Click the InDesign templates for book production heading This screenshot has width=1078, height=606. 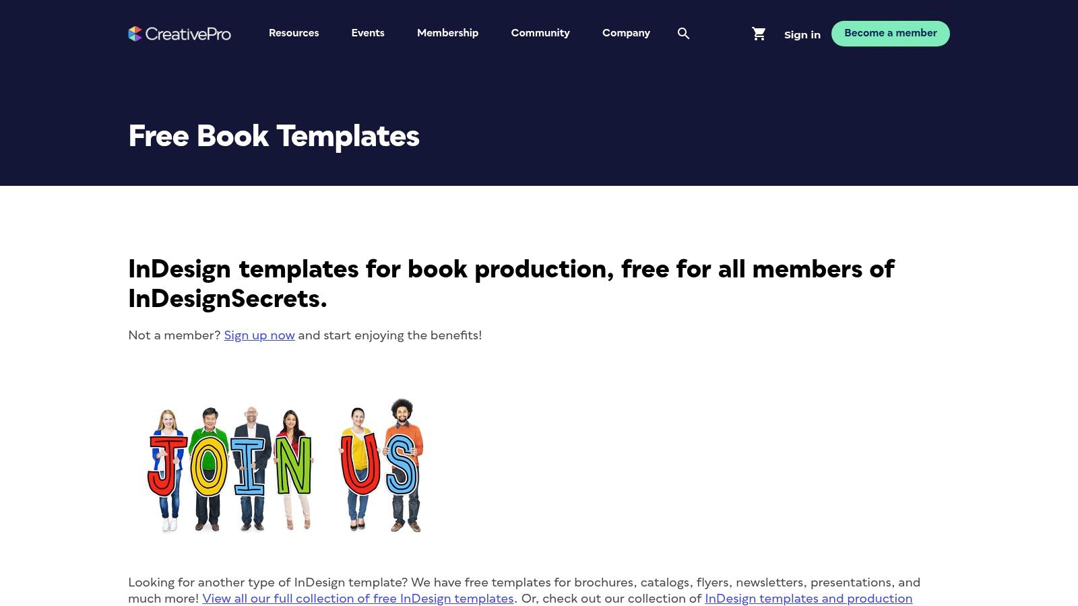pos(511,283)
